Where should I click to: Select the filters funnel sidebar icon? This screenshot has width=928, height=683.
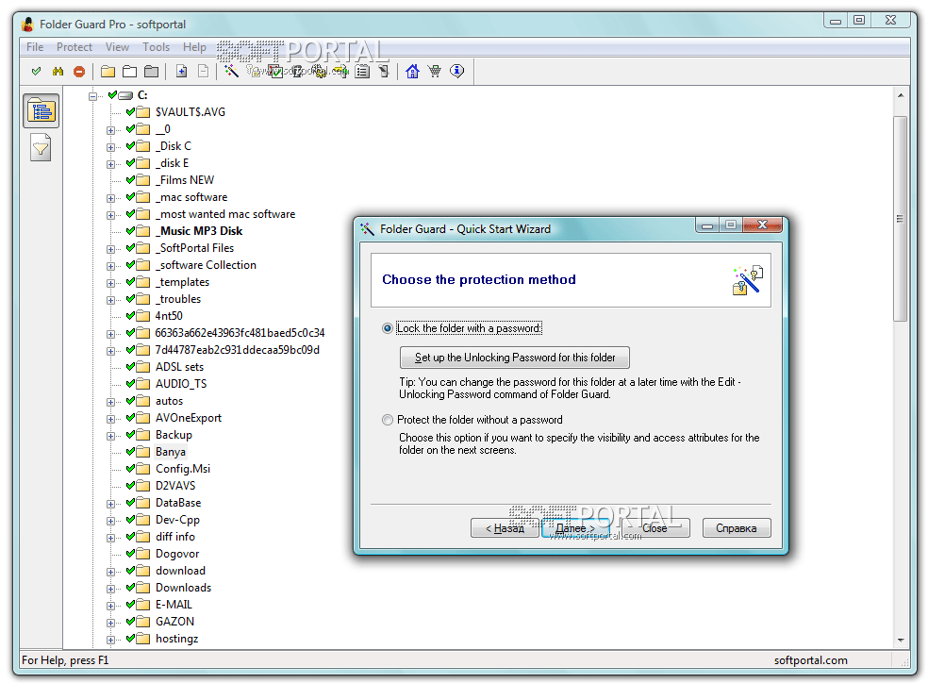coord(41,147)
